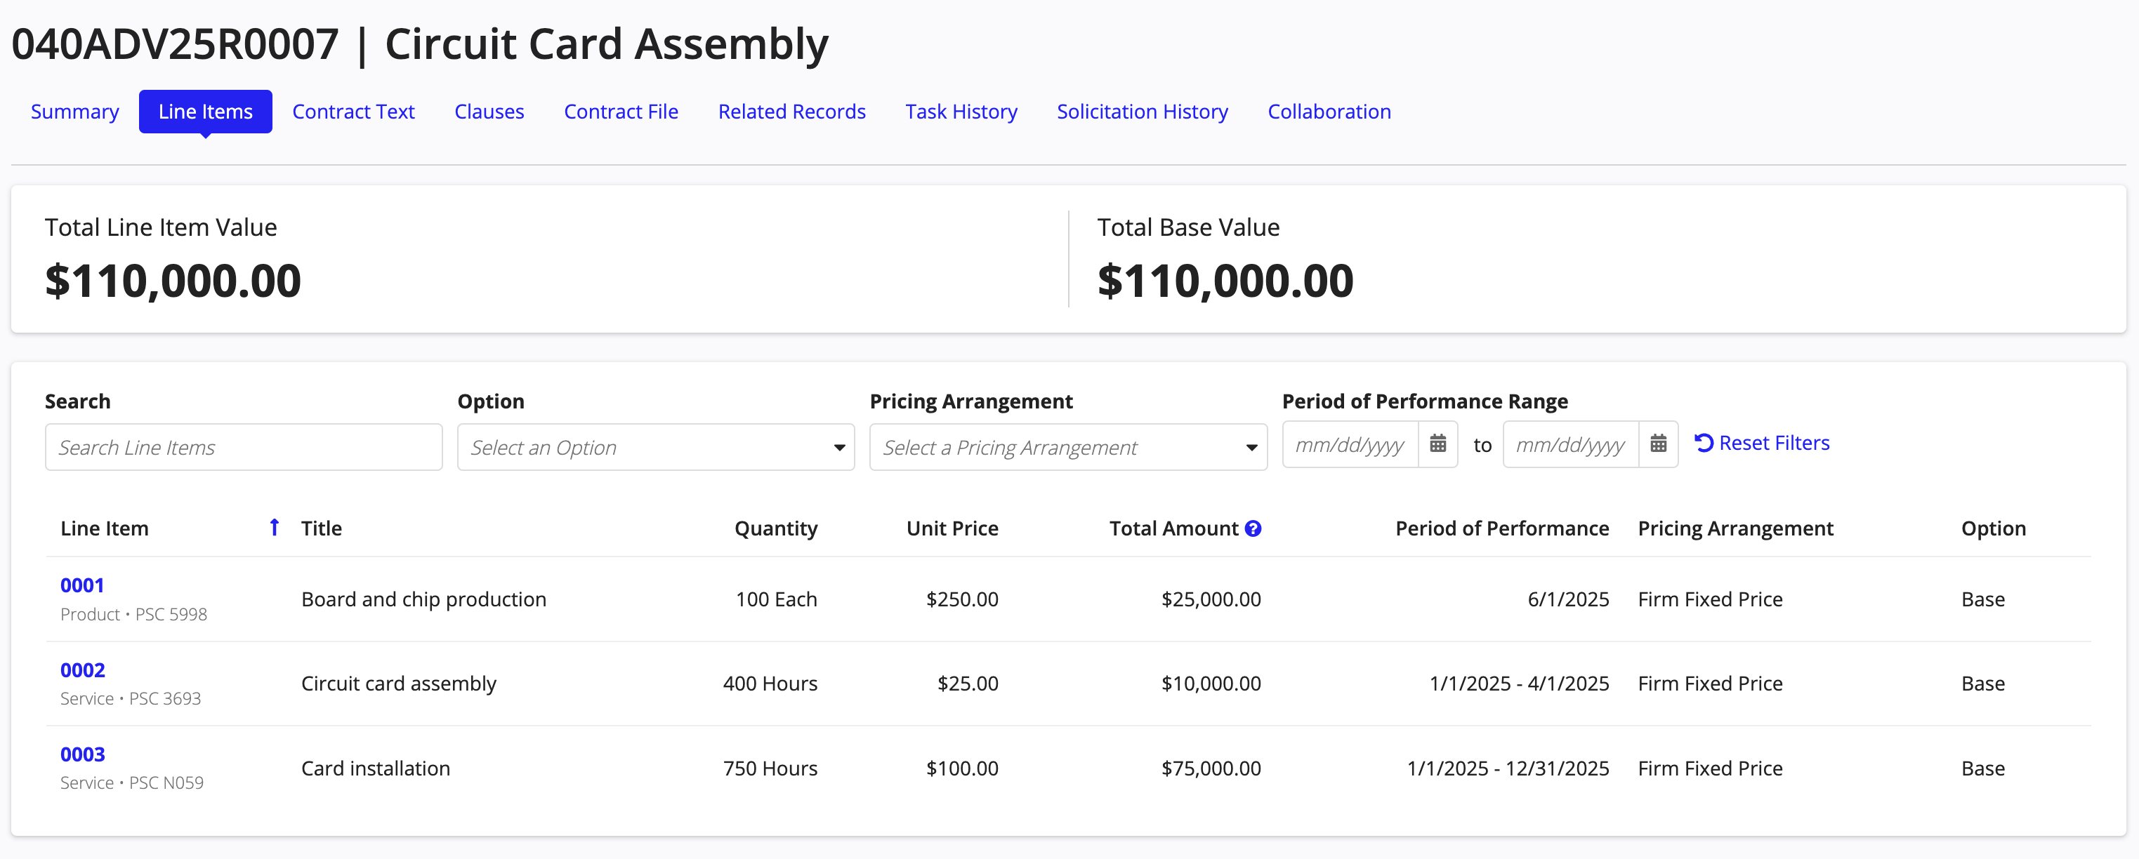
Task: Click the Reset Filters button
Action: [1762, 444]
